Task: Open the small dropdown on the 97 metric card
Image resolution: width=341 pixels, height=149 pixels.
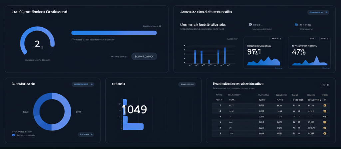Action: coord(276,39)
